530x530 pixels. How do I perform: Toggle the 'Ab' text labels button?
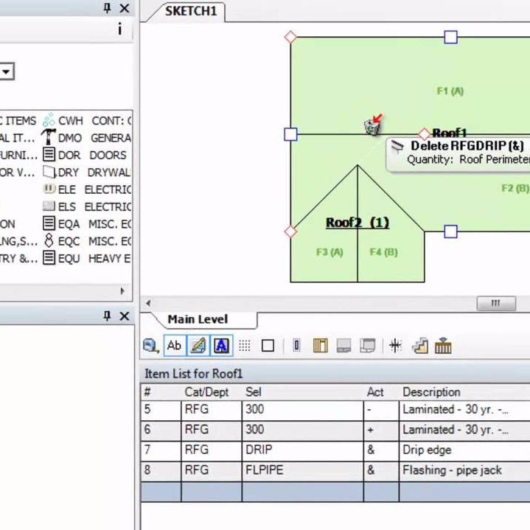[175, 346]
